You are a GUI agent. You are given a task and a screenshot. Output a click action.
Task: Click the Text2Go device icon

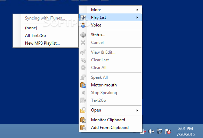tap(83, 100)
